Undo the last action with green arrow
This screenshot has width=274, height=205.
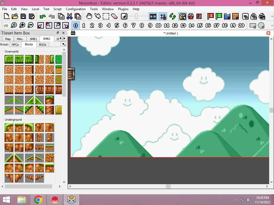pos(43,16)
